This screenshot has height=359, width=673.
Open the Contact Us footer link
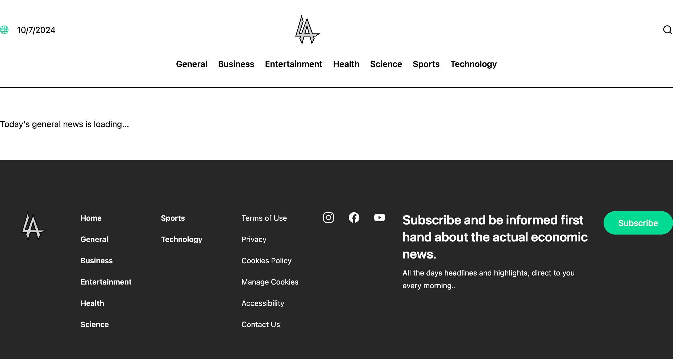tap(261, 324)
